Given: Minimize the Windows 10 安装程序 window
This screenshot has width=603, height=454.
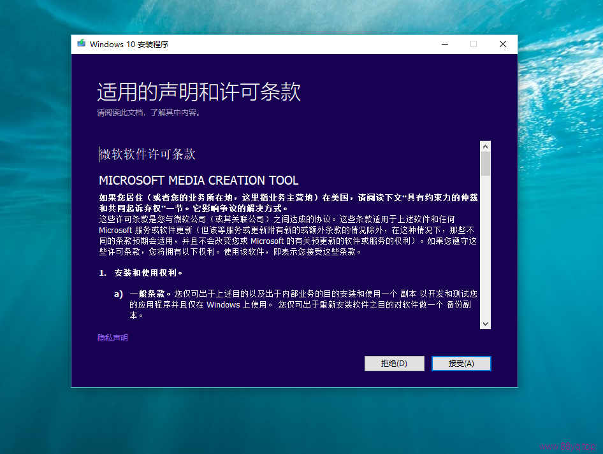Looking at the screenshot, I should 445,44.
